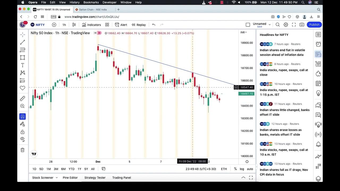
Task: Select the text annotation tool
Action: pos(23,65)
